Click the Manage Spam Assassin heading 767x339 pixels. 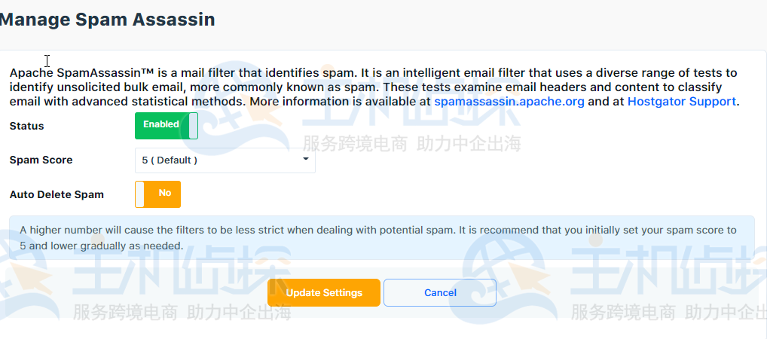[x=107, y=20]
